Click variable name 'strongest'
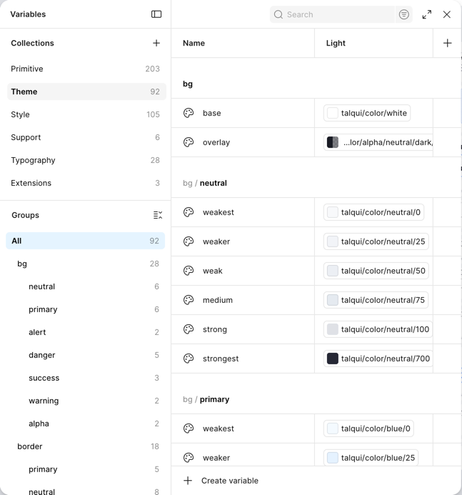This screenshot has width=462, height=495. pyautogui.click(x=221, y=359)
